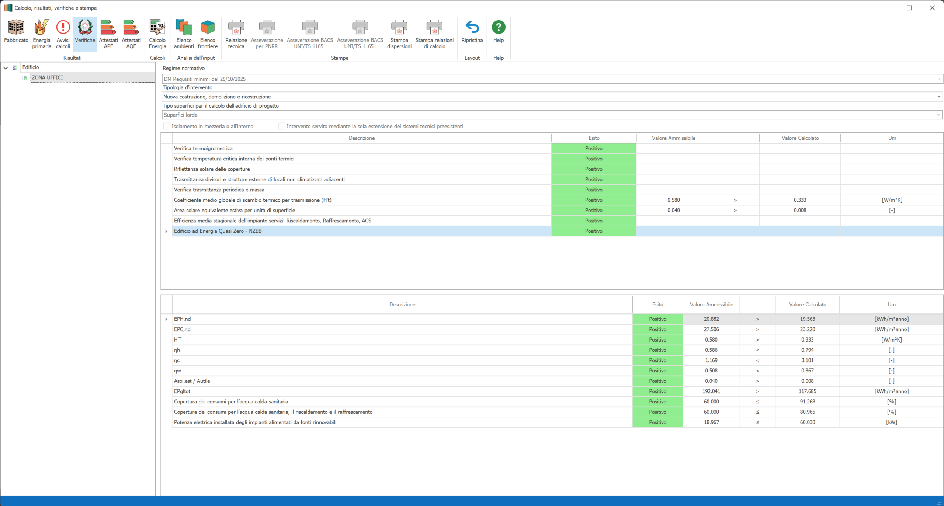Click H'T row in lower table
944x506 pixels.
click(558, 340)
